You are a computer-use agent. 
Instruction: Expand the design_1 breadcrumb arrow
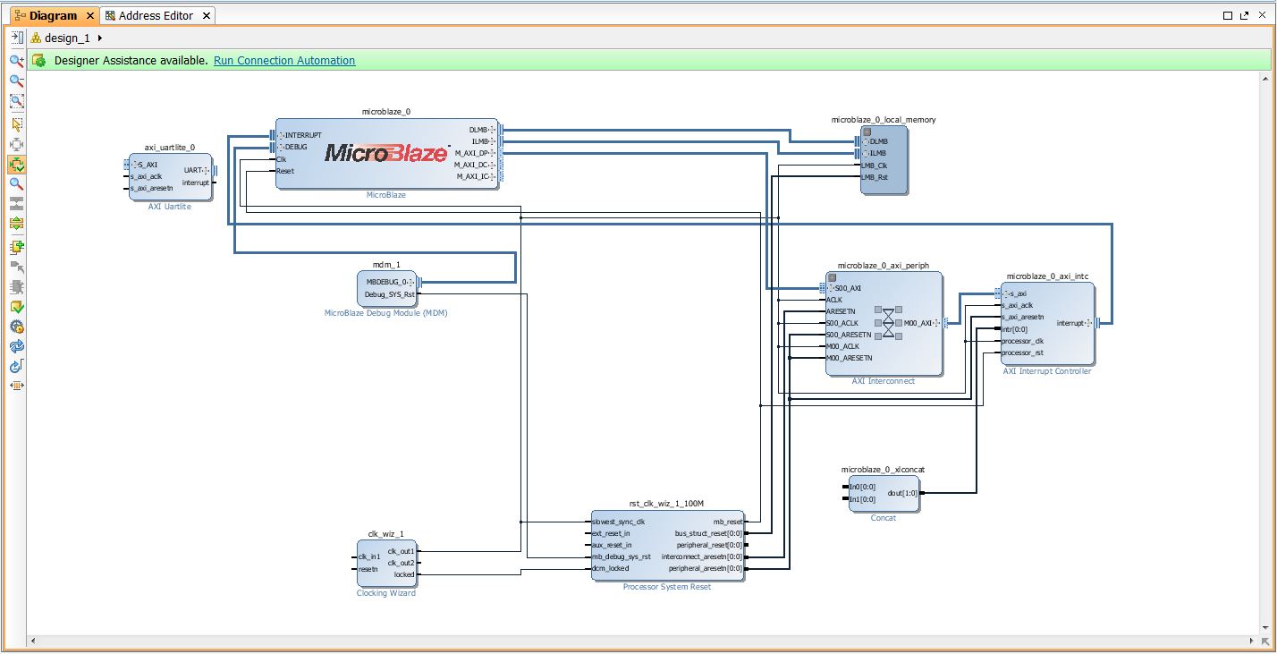point(100,38)
